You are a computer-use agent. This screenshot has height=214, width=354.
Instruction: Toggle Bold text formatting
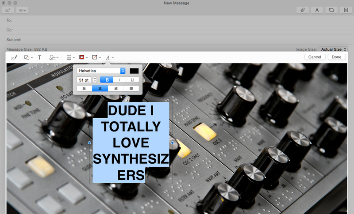point(107,80)
